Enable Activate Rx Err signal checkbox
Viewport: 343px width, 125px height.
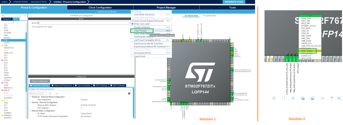tap(33, 27)
